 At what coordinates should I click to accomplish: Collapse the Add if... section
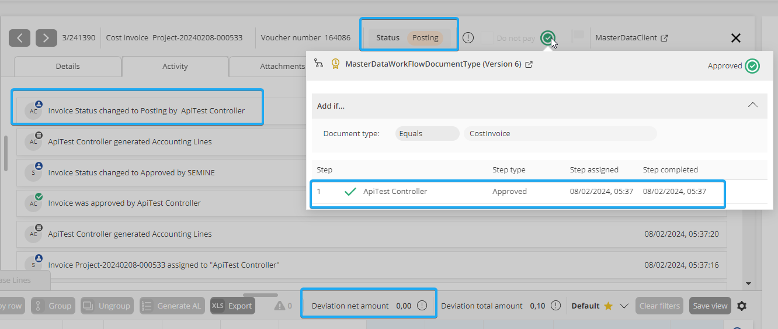(753, 105)
